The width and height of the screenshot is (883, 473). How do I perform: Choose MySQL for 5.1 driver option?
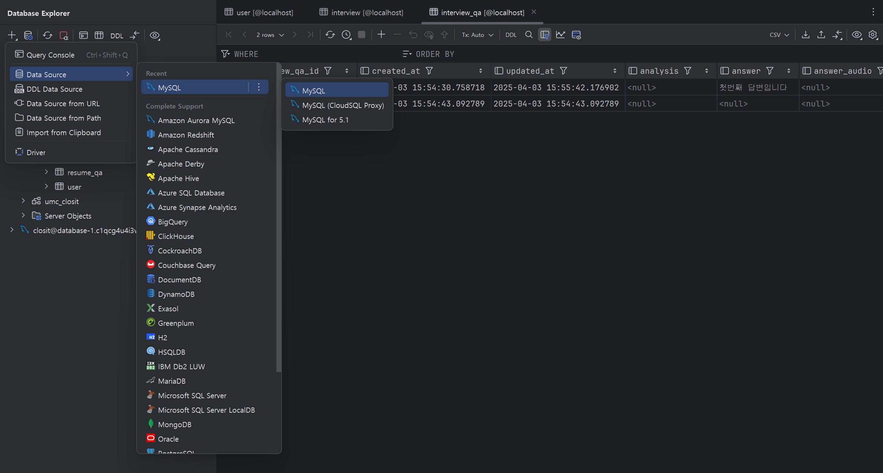(x=325, y=120)
